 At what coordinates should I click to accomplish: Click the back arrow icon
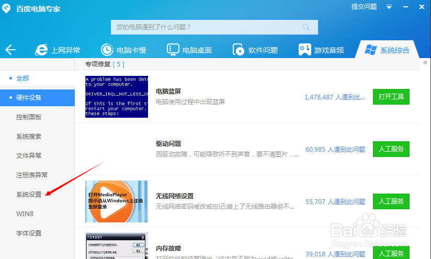click(10, 50)
